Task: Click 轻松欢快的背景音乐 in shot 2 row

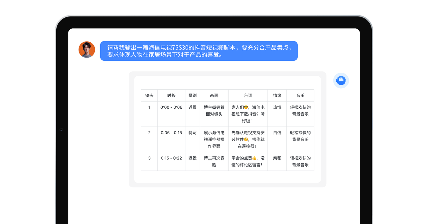Action: [300, 139]
